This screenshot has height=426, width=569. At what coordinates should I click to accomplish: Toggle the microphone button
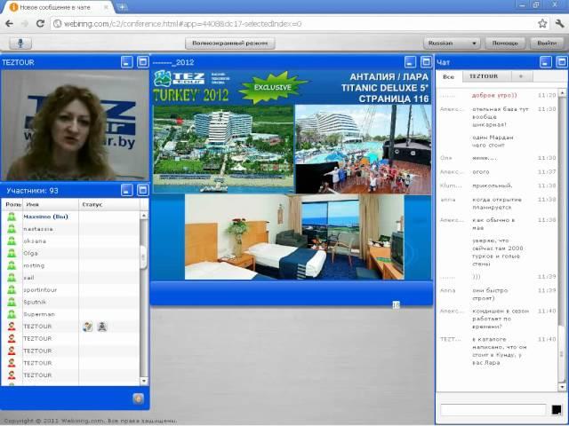(20, 43)
